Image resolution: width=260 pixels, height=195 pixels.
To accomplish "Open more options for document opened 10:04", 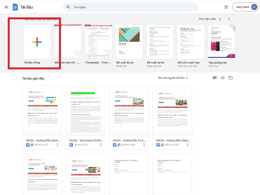I will pyautogui.click(x=188, y=145).
